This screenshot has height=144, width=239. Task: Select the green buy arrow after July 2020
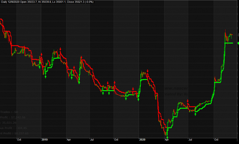click(195, 114)
